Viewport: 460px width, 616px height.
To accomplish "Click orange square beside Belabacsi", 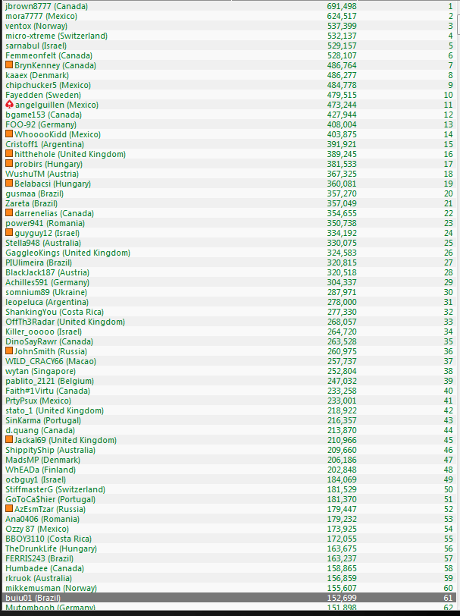I will (x=9, y=183).
